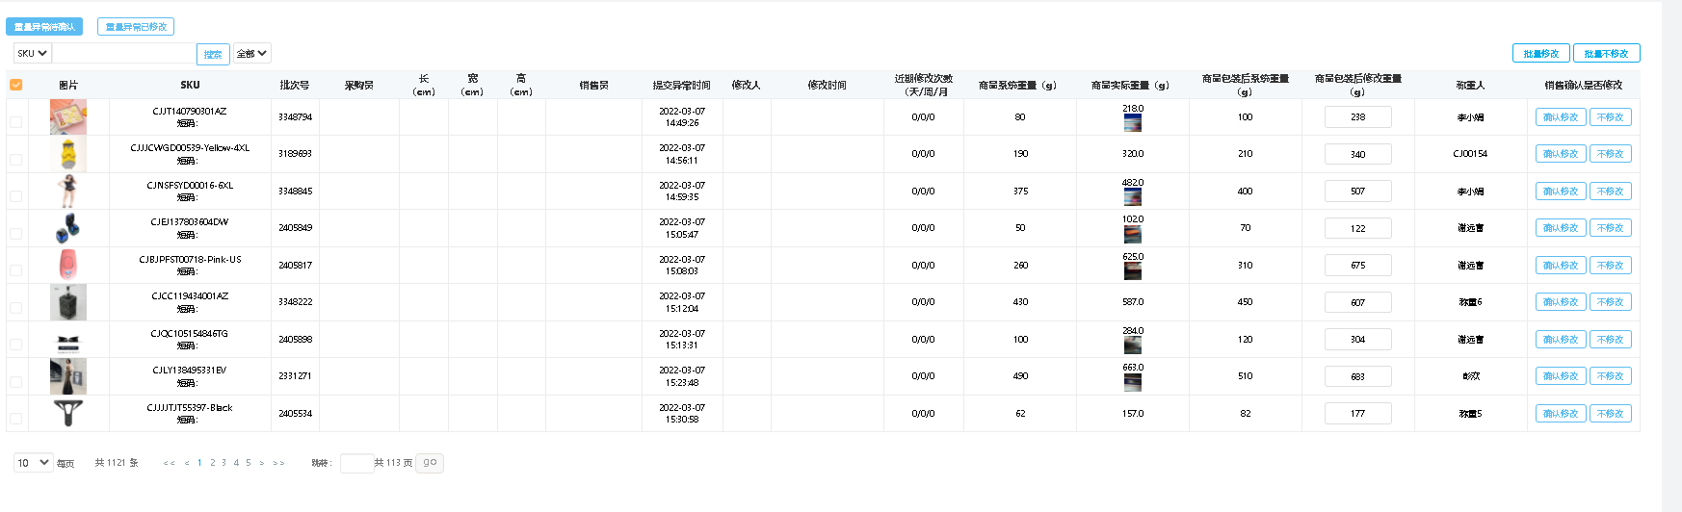Check the row checkbox for CJJT140790301AZ
The height and width of the screenshot is (512, 1682).
click(16, 122)
